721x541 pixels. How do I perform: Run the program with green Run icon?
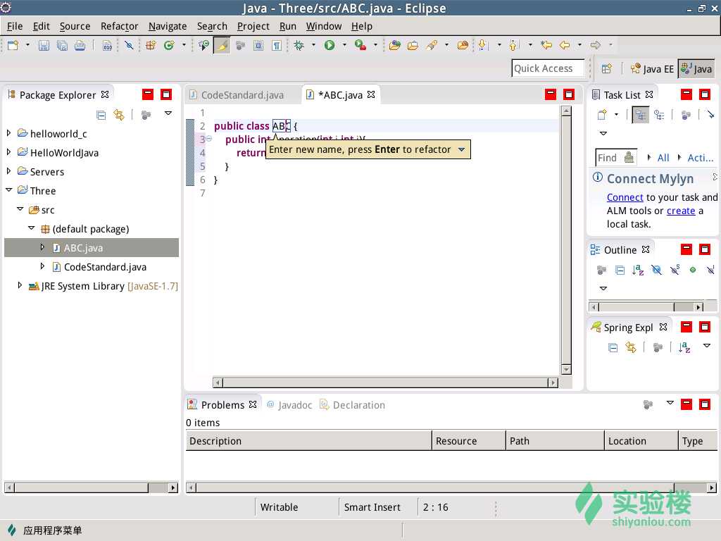(330, 45)
